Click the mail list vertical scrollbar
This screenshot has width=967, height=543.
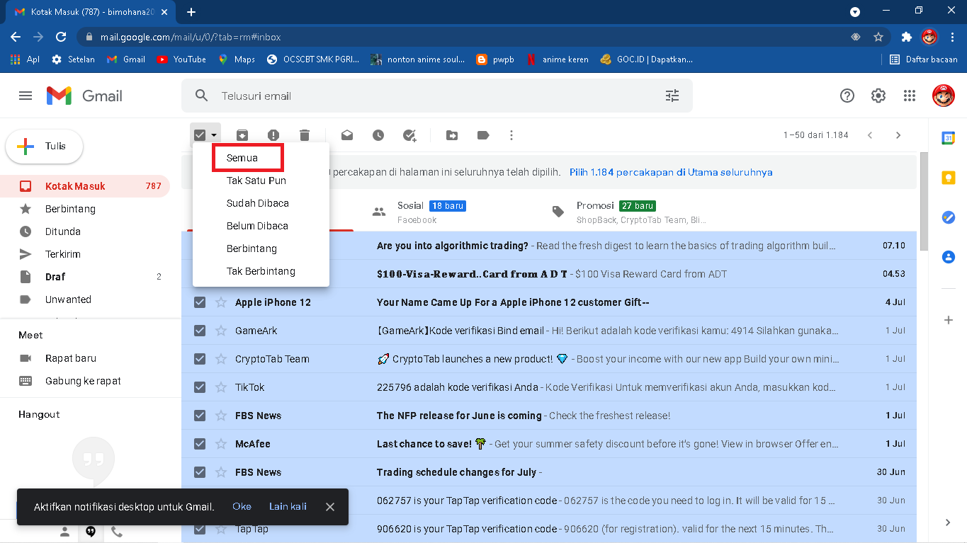point(923,202)
